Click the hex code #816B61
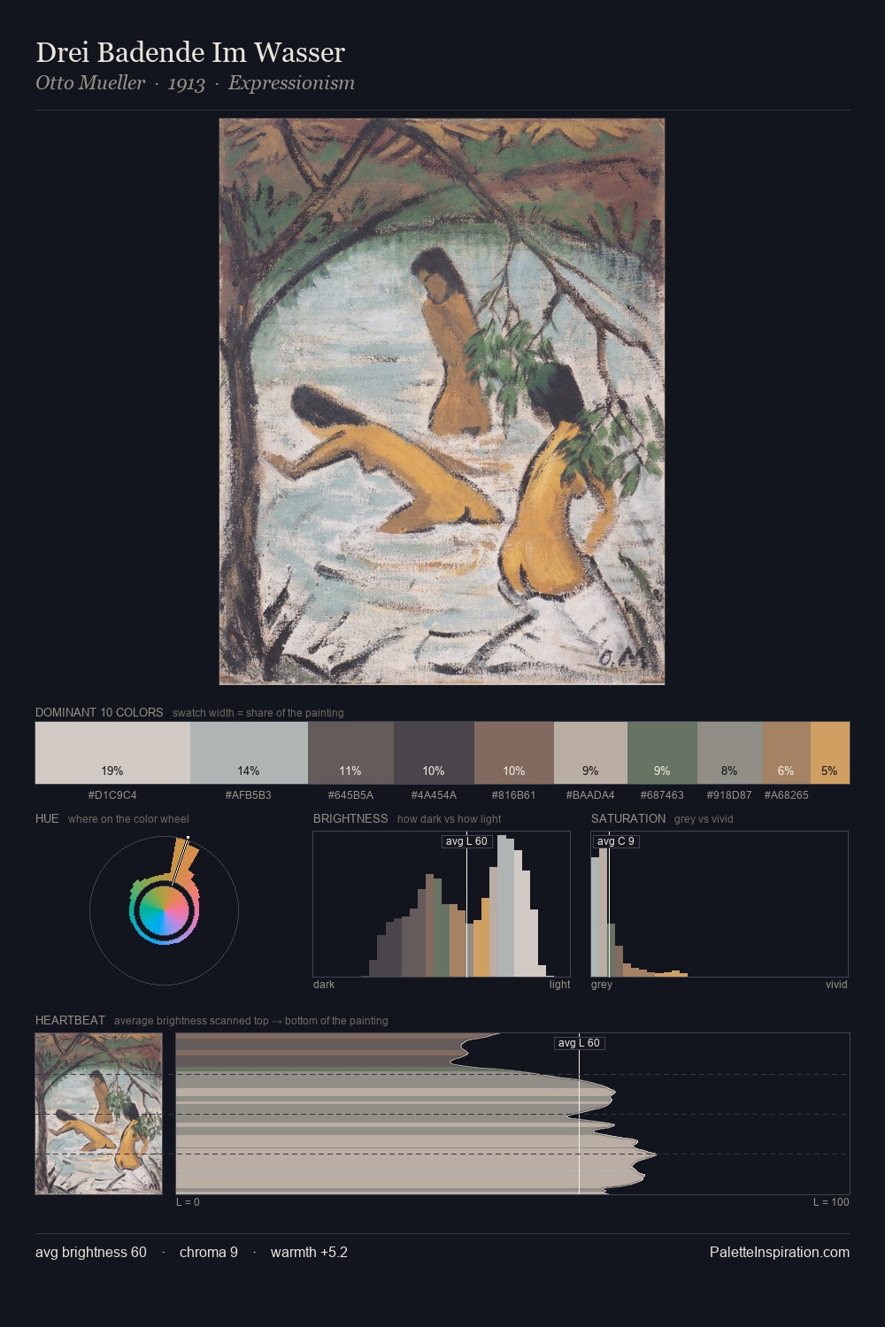The height and width of the screenshot is (1327, 885). coord(514,795)
